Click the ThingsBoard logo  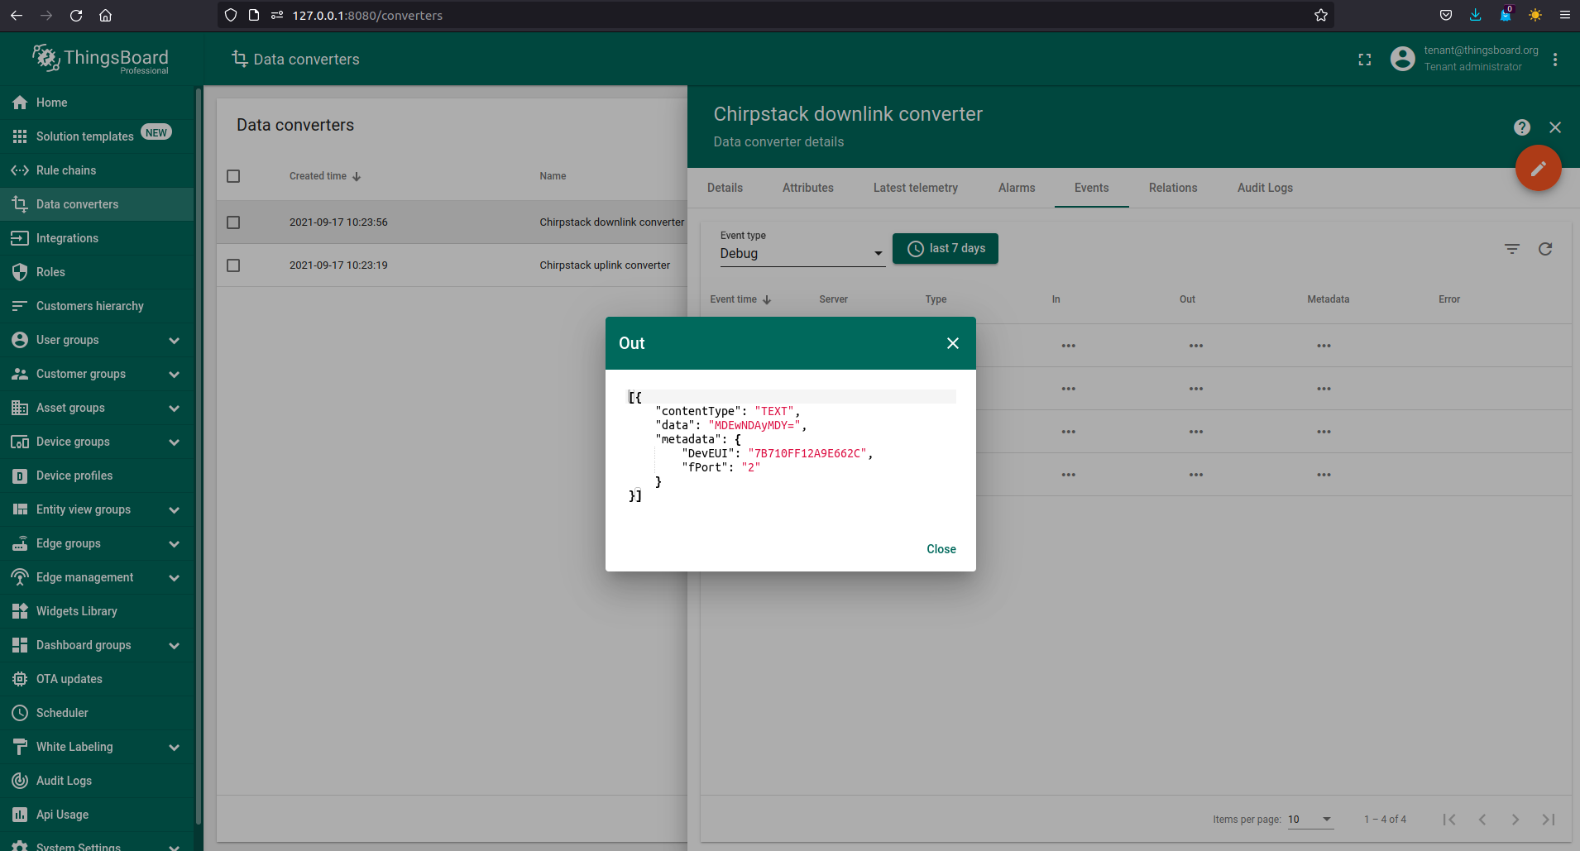(x=100, y=59)
